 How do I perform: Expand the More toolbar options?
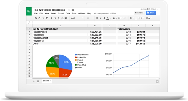pyautogui.click(x=149, y=18)
